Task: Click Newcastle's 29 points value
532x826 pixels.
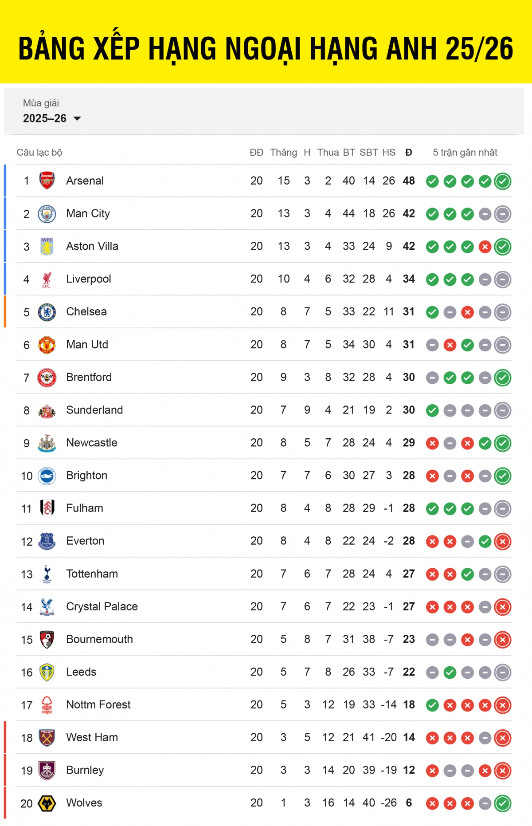Action: 409,443
